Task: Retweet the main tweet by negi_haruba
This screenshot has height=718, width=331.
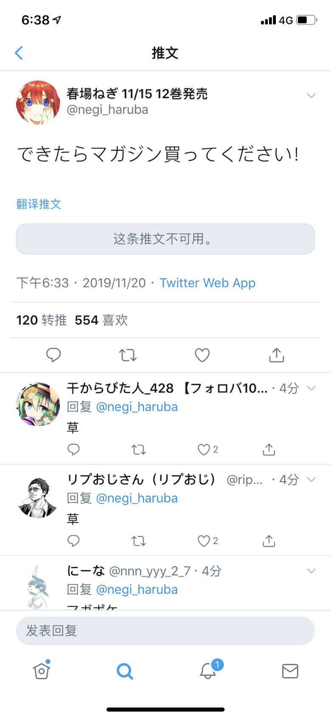Action: 128,355
